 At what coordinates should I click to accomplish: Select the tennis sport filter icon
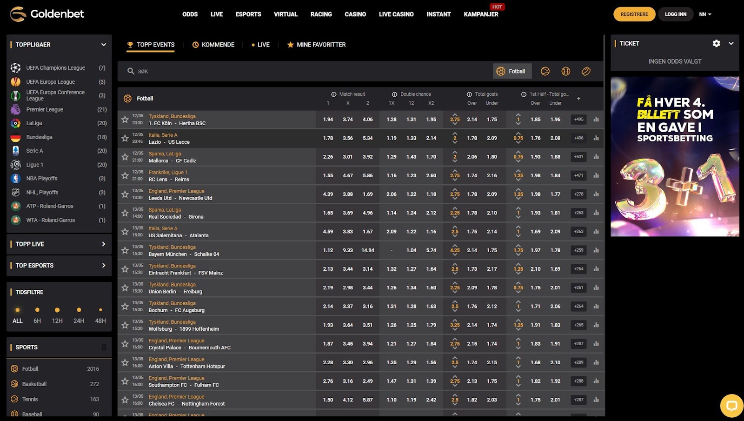545,71
